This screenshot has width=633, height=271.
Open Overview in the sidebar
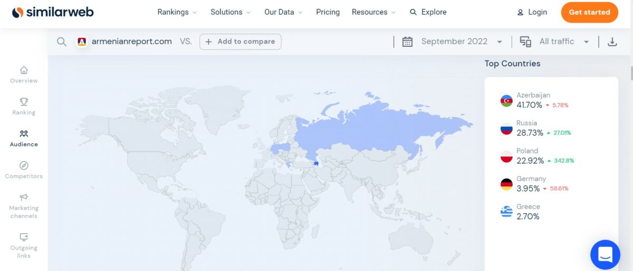click(x=24, y=74)
